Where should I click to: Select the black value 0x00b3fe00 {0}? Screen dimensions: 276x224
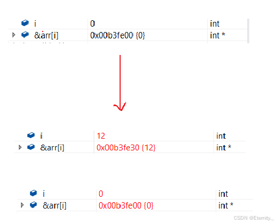pos(117,35)
